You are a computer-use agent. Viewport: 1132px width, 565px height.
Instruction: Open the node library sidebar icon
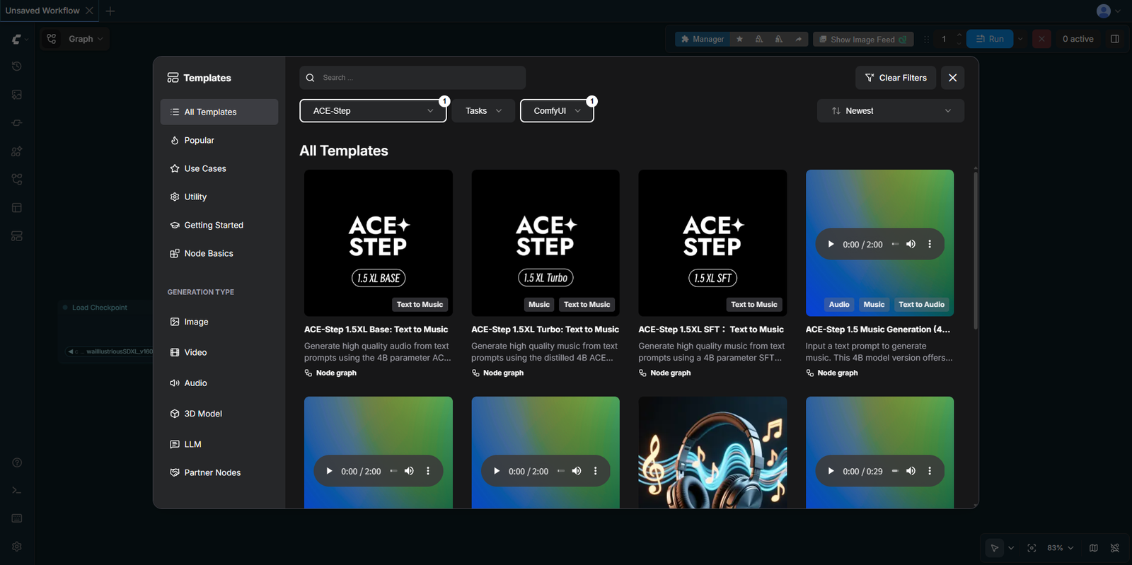coord(17,123)
